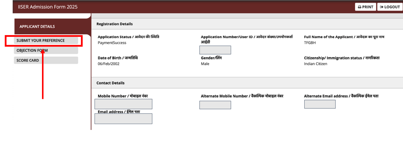Click the IISER Admission Form 2025 title
The width and height of the screenshot is (403, 165).
coord(48,7)
